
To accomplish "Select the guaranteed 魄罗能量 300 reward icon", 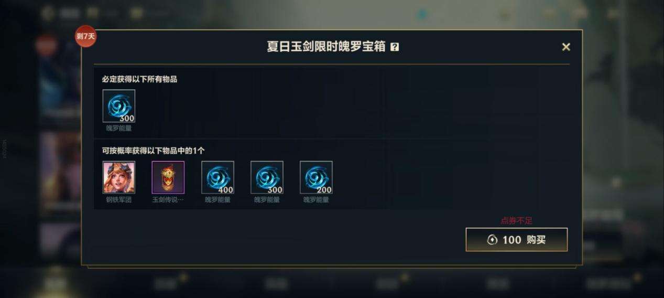I will click(x=119, y=106).
